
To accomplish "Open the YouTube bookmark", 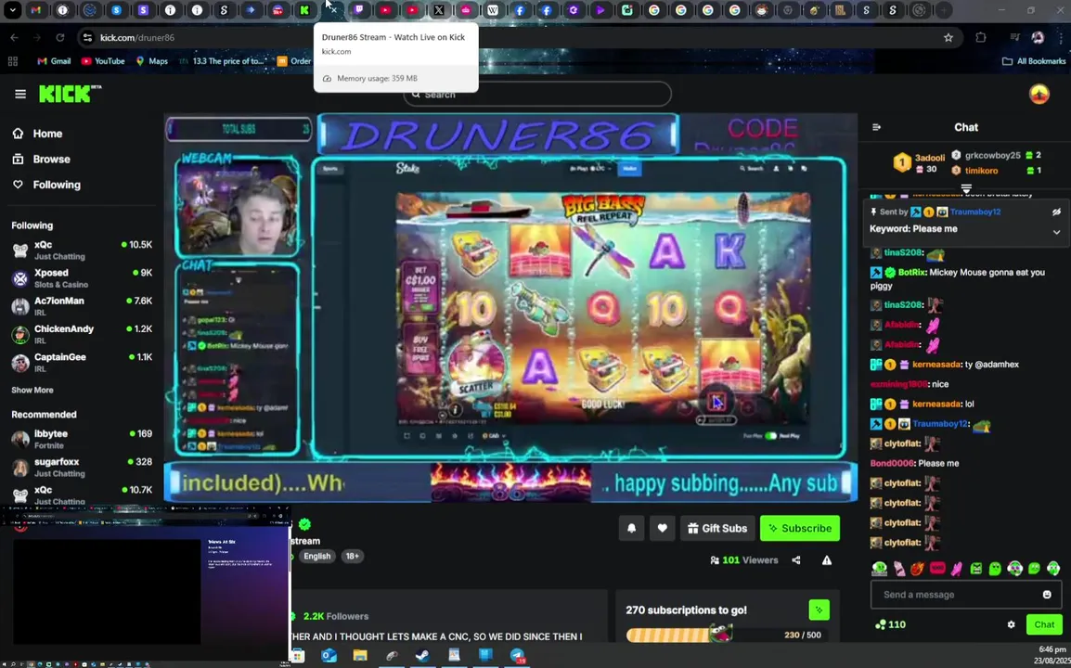I will [102, 61].
